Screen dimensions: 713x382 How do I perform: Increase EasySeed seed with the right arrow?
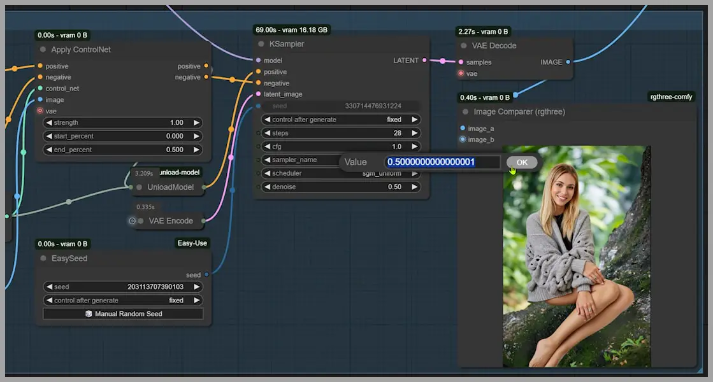pos(196,286)
